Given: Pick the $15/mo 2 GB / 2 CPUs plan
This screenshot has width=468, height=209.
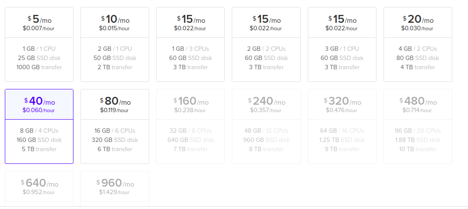Looking at the screenshot, I should 266,44.
